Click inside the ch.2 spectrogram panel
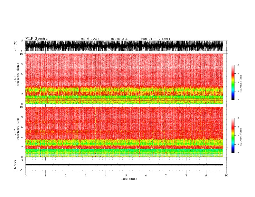This screenshot has height=197, width=255. (x=124, y=132)
